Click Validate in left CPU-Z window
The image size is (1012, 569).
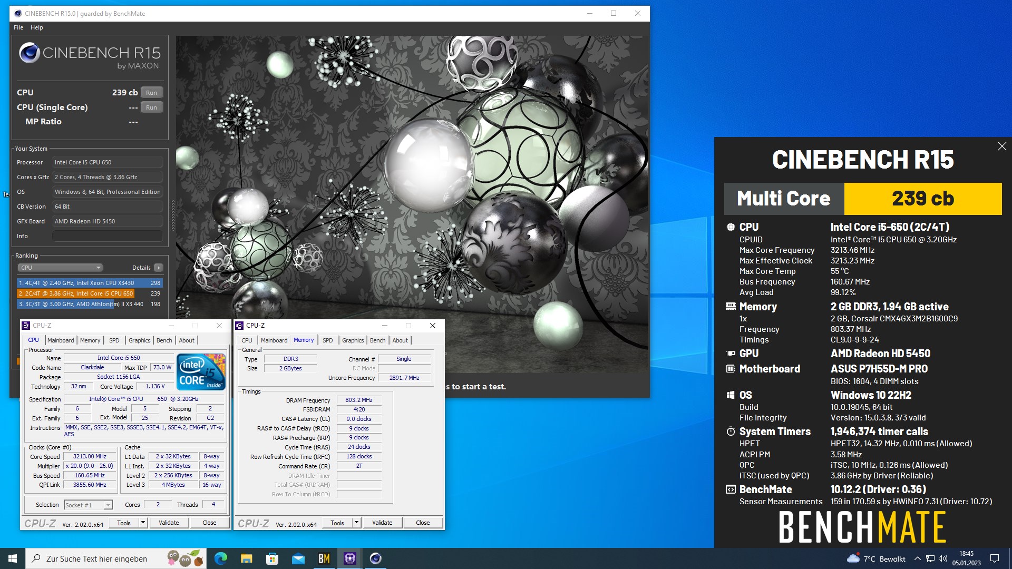click(x=169, y=523)
